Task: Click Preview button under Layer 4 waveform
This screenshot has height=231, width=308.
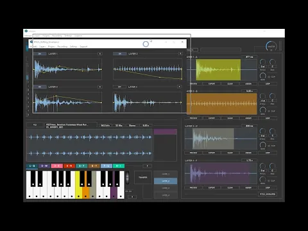Action: (193, 187)
